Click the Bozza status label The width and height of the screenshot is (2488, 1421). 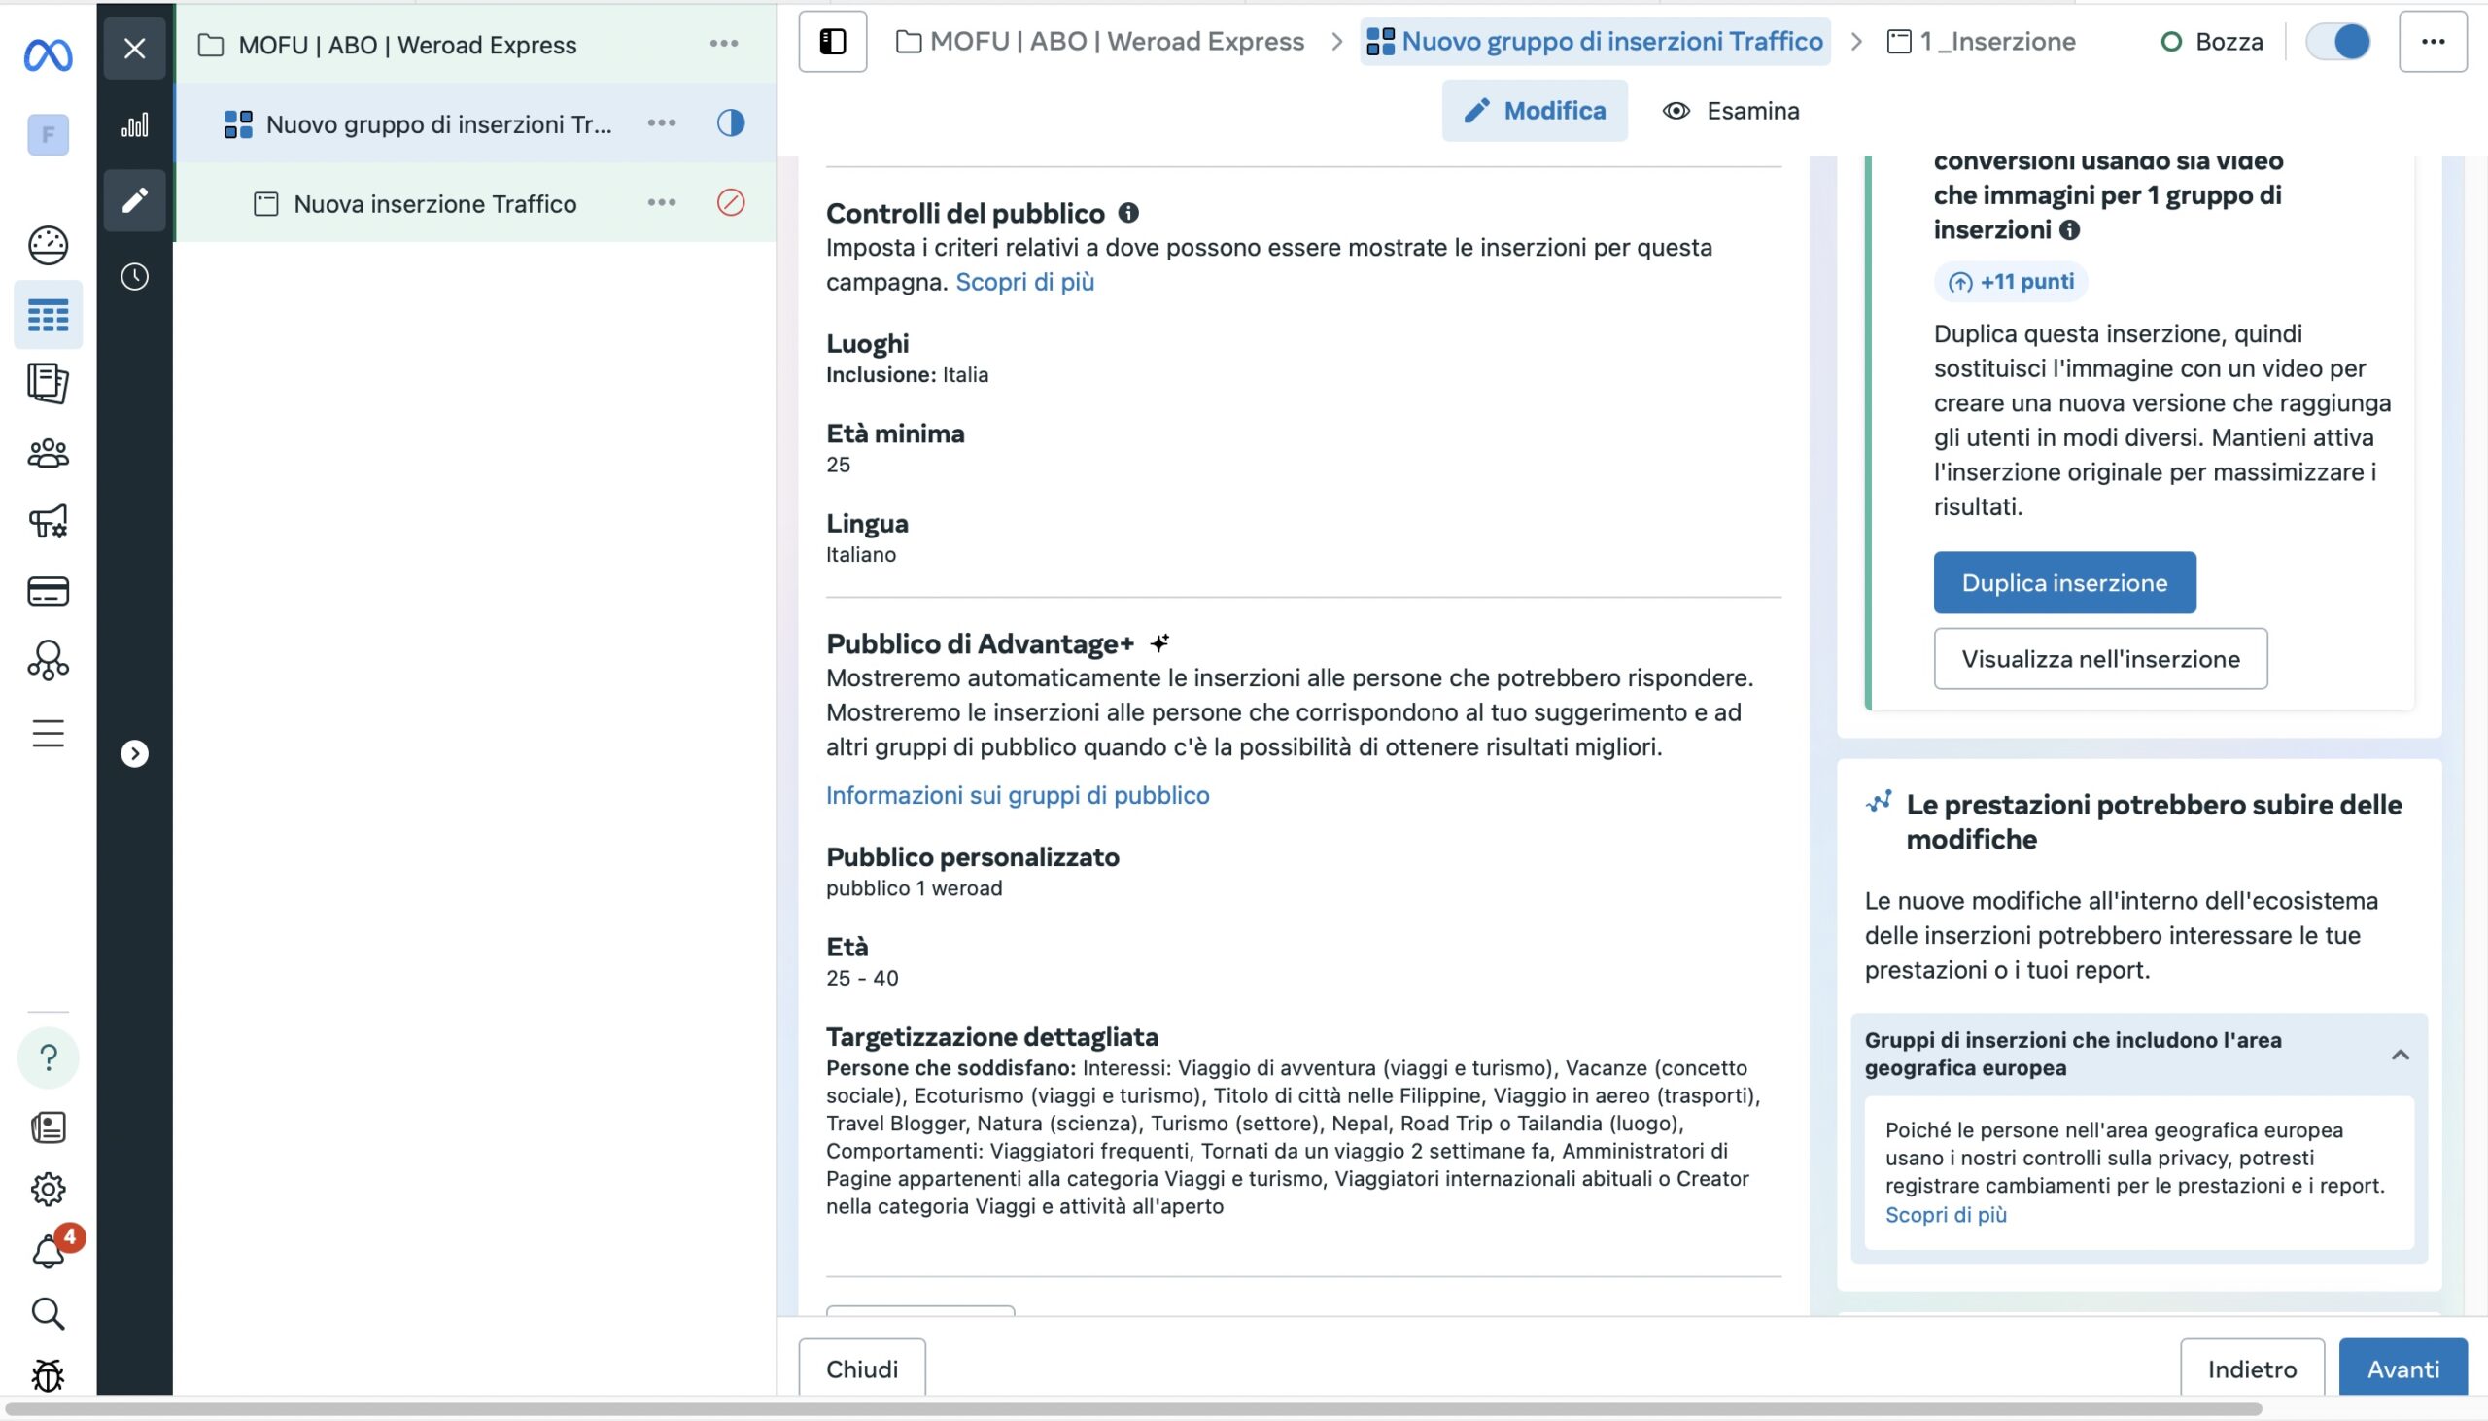[2229, 41]
